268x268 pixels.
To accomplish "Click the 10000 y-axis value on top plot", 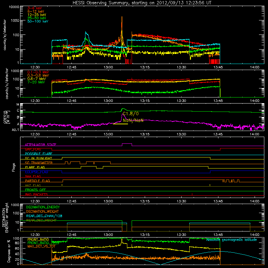I will coord(14,7).
